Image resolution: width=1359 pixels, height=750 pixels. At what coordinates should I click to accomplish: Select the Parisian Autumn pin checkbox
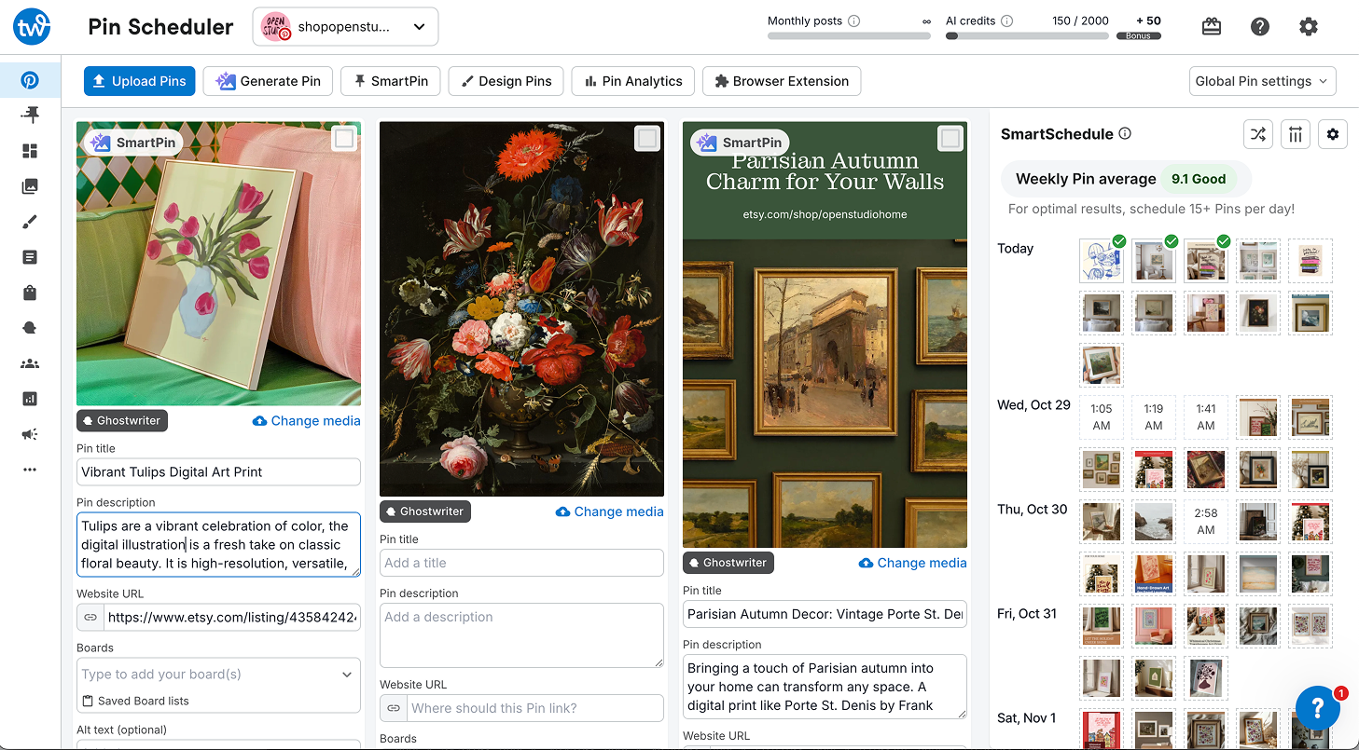(x=950, y=139)
